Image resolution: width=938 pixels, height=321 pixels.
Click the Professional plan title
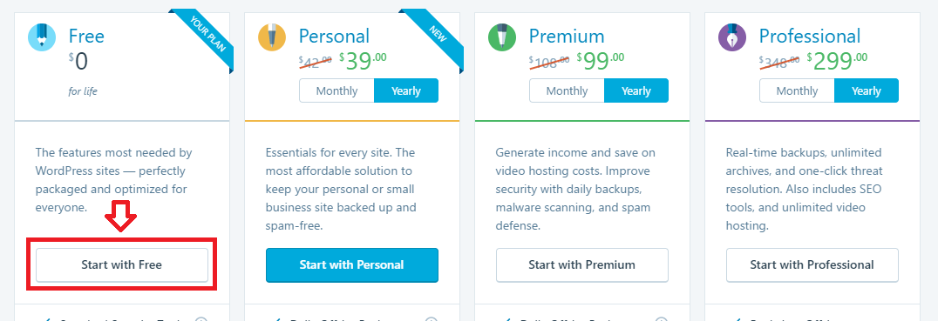809,36
